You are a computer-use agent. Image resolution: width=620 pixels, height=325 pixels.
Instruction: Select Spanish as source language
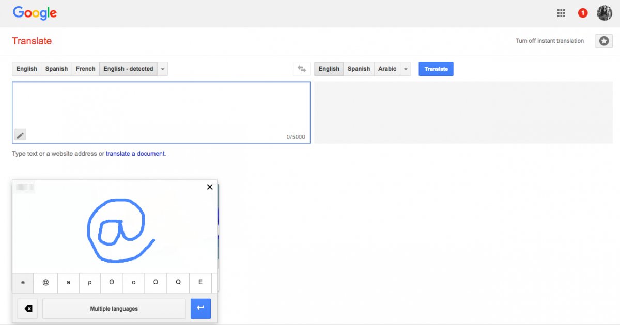56,69
